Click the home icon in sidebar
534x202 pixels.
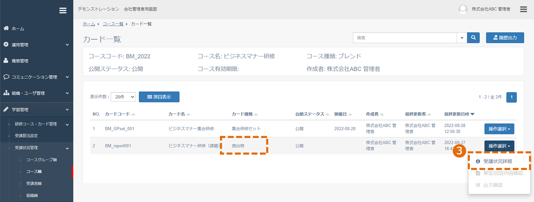pos(6,28)
